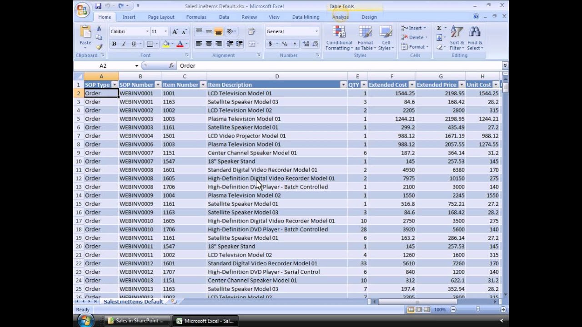Viewport: 582px width, 327px height.
Task: Open font size dropdown
Action: (x=166, y=31)
